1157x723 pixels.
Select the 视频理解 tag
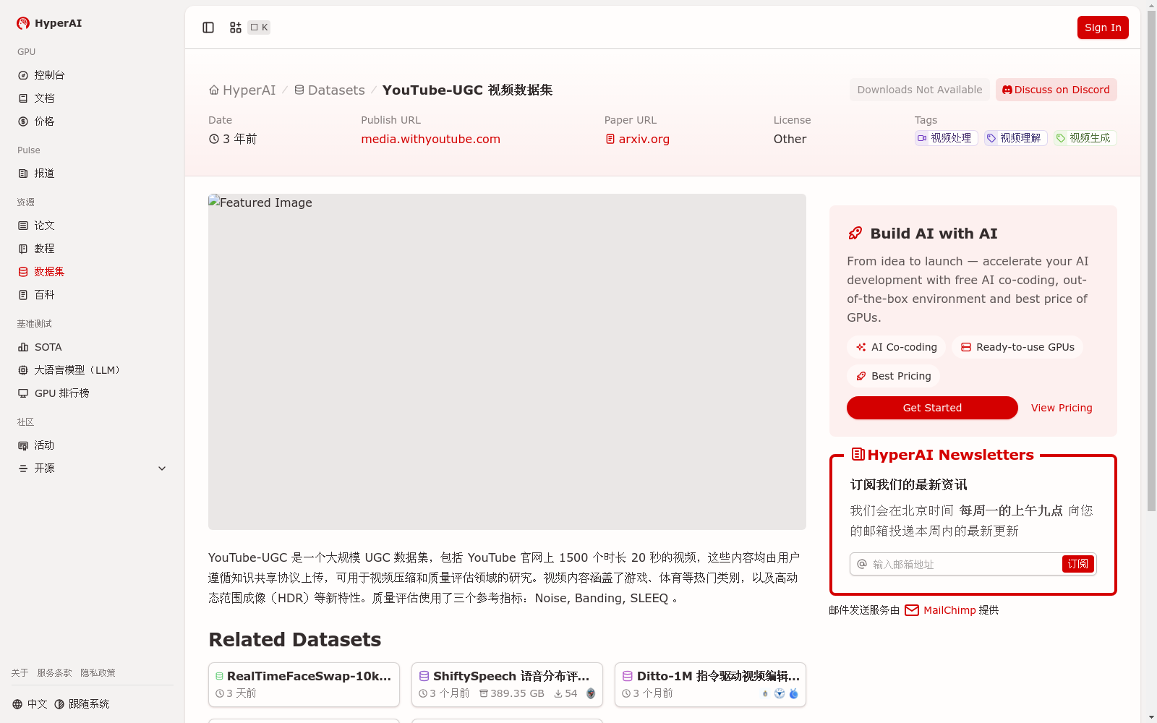pyautogui.click(x=1015, y=138)
